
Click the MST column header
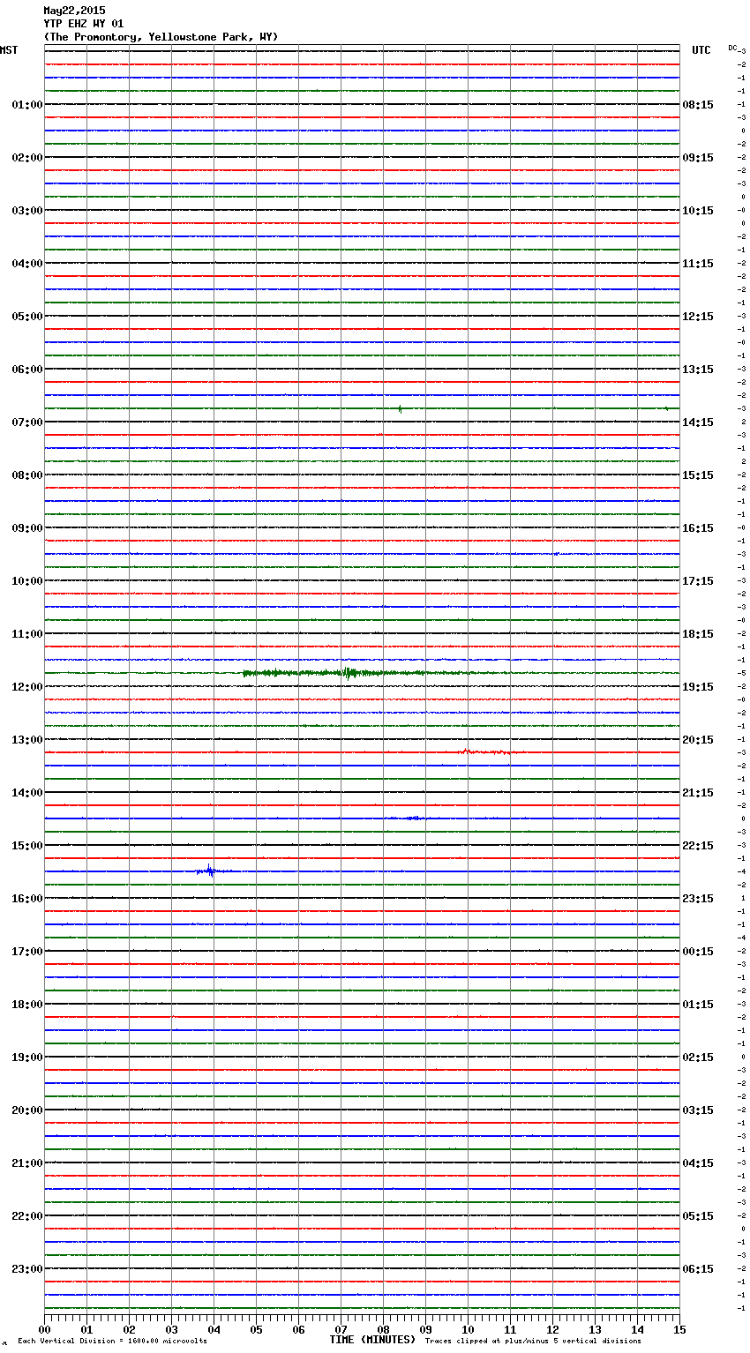pyautogui.click(x=9, y=50)
